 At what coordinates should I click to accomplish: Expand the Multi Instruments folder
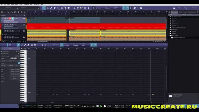(169, 17)
